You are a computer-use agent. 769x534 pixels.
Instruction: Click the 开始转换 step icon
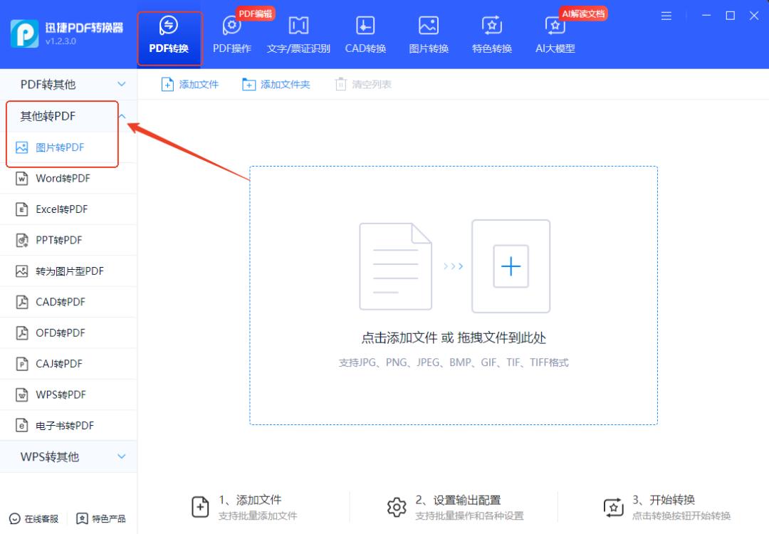(x=613, y=507)
